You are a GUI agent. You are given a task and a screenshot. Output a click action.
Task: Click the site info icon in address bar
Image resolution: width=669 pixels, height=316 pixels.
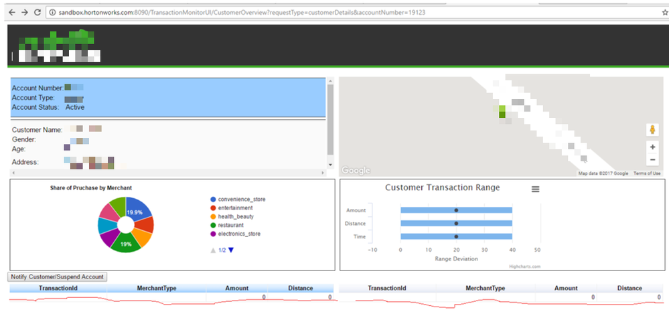click(53, 13)
